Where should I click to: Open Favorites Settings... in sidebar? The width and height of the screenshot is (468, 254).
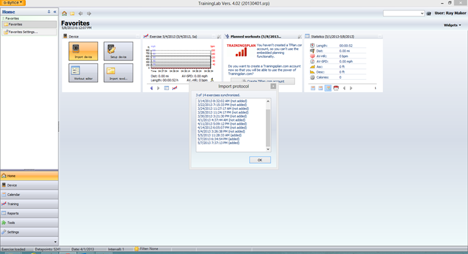(29, 32)
